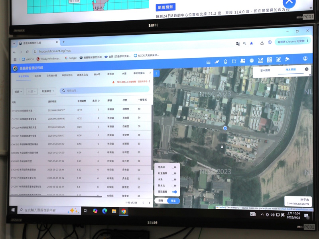This screenshot has width=319, height=239.
Task: Click the taskbar clock showing 上午 10:04
Action: coord(293,215)
